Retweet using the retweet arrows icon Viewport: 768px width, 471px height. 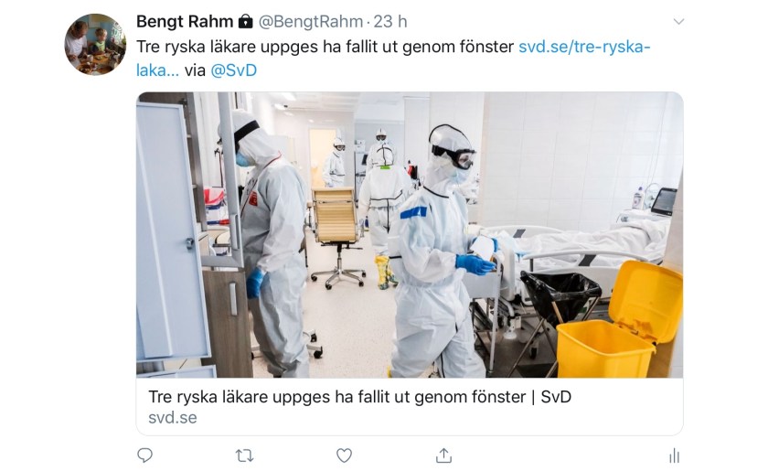tap(244, 455)
